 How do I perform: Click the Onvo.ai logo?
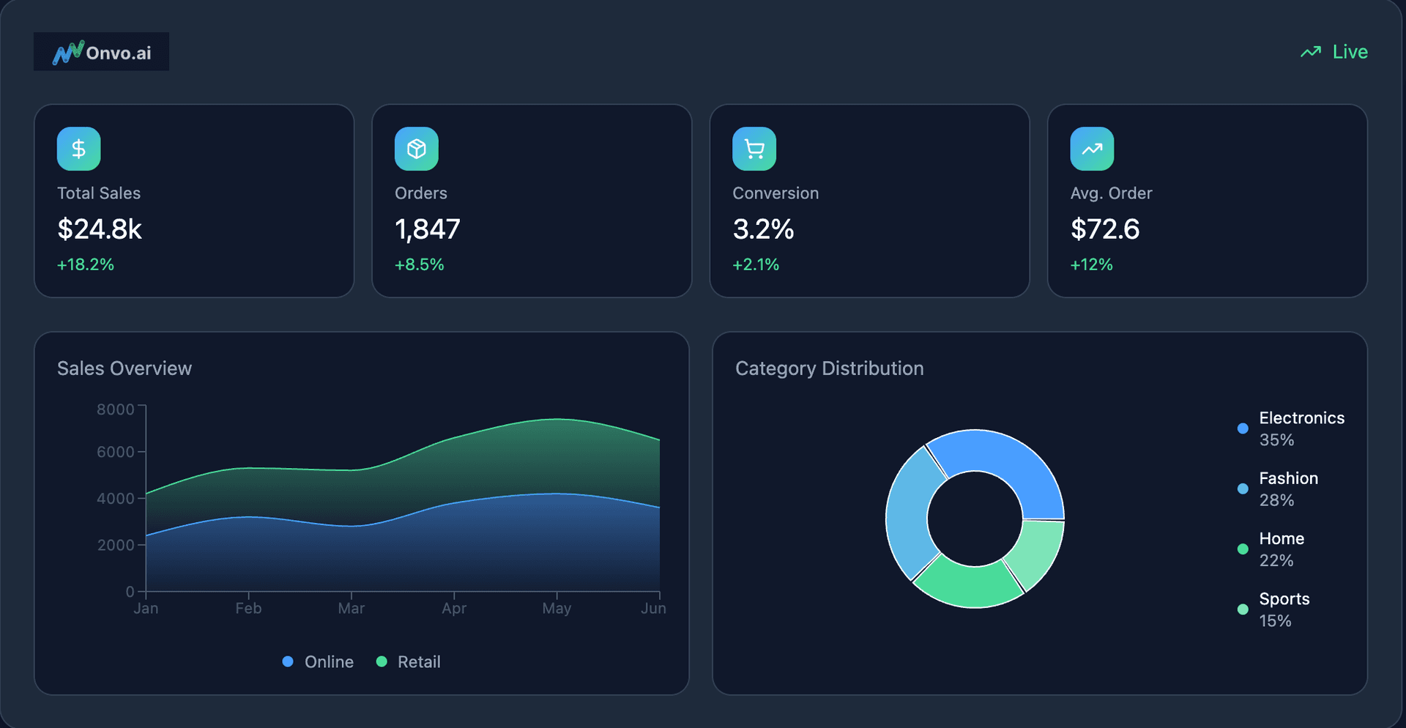101,52
